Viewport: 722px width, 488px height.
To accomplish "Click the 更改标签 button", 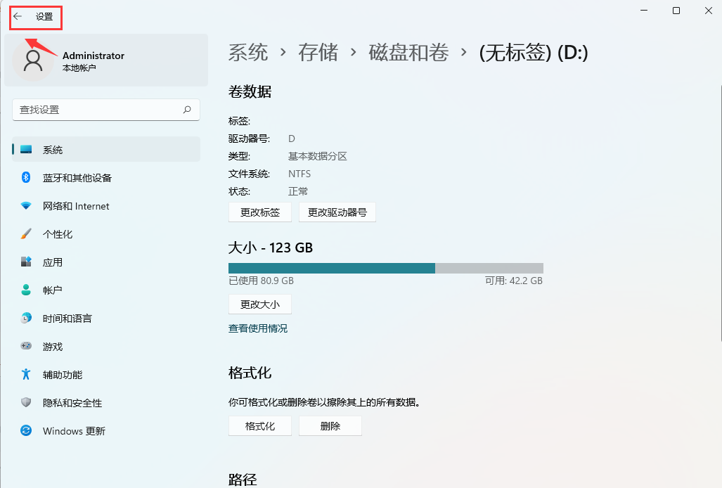I will pyautogui.click(x=259, y=212).
